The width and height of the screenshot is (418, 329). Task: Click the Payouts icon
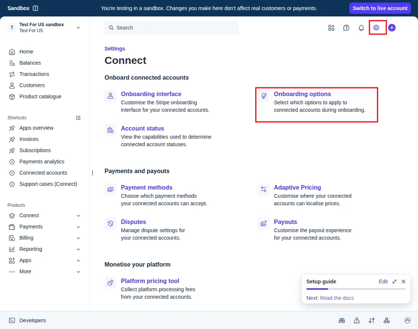(263, 224)
